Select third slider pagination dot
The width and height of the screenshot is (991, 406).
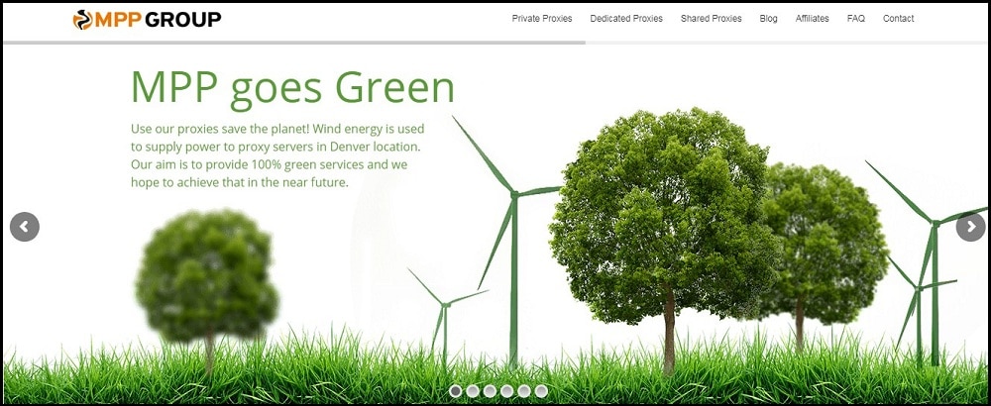[490, 391]
